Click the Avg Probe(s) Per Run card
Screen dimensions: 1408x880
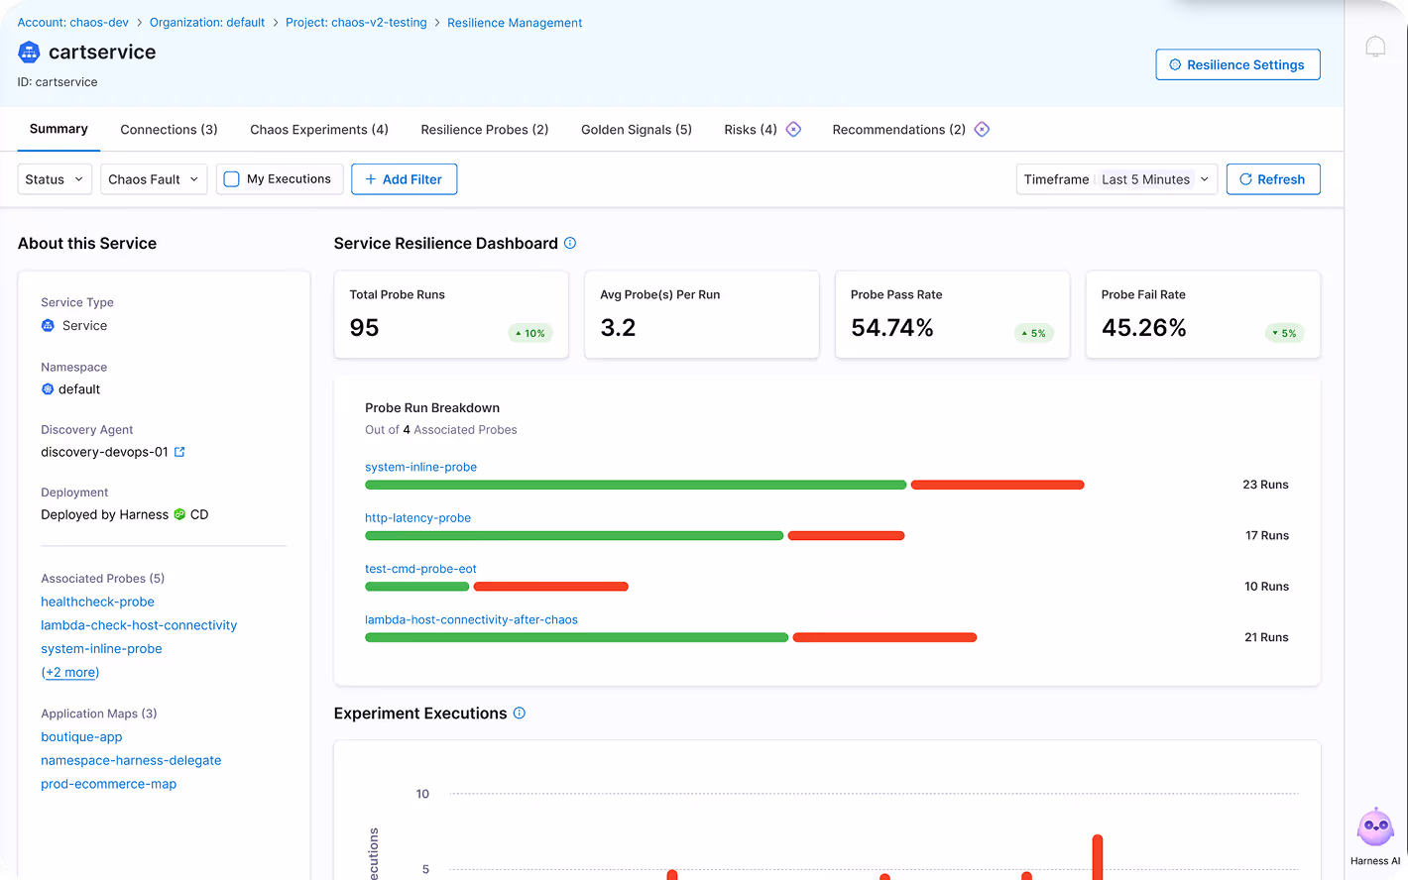point(702,314)
